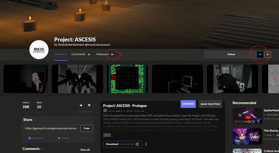The width and height of the screenshot is (279, 153).
Task: Share on Facebook
Action: point(36,138)
